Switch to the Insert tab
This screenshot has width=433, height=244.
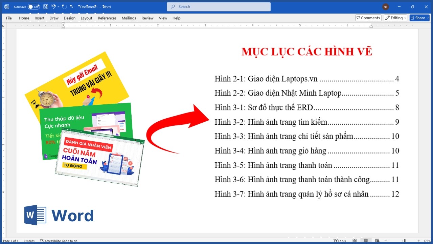pos(40,18)
